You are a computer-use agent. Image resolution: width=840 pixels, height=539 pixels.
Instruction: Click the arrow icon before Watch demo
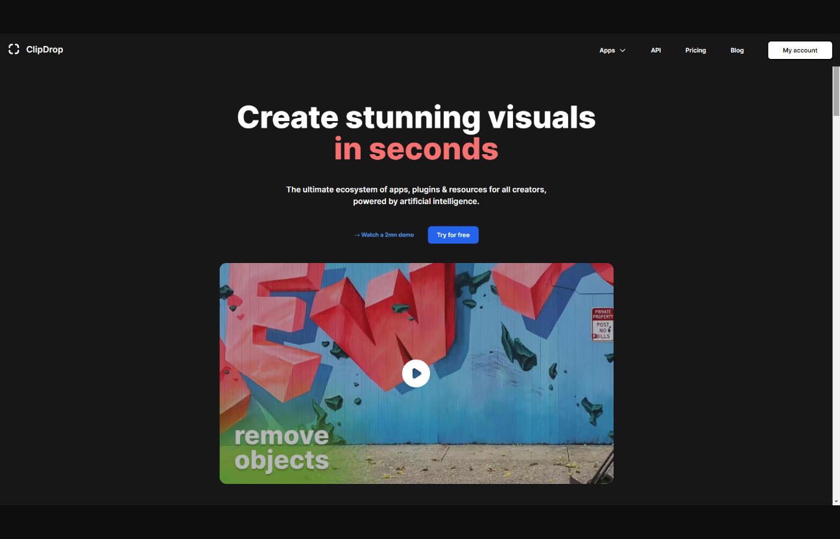coord(357,235)
